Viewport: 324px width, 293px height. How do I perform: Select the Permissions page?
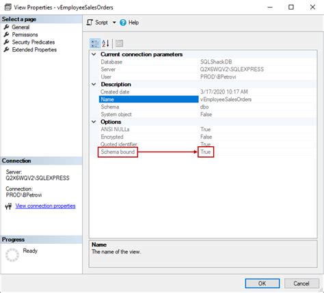pyautogui.click(x=25, y=35)
